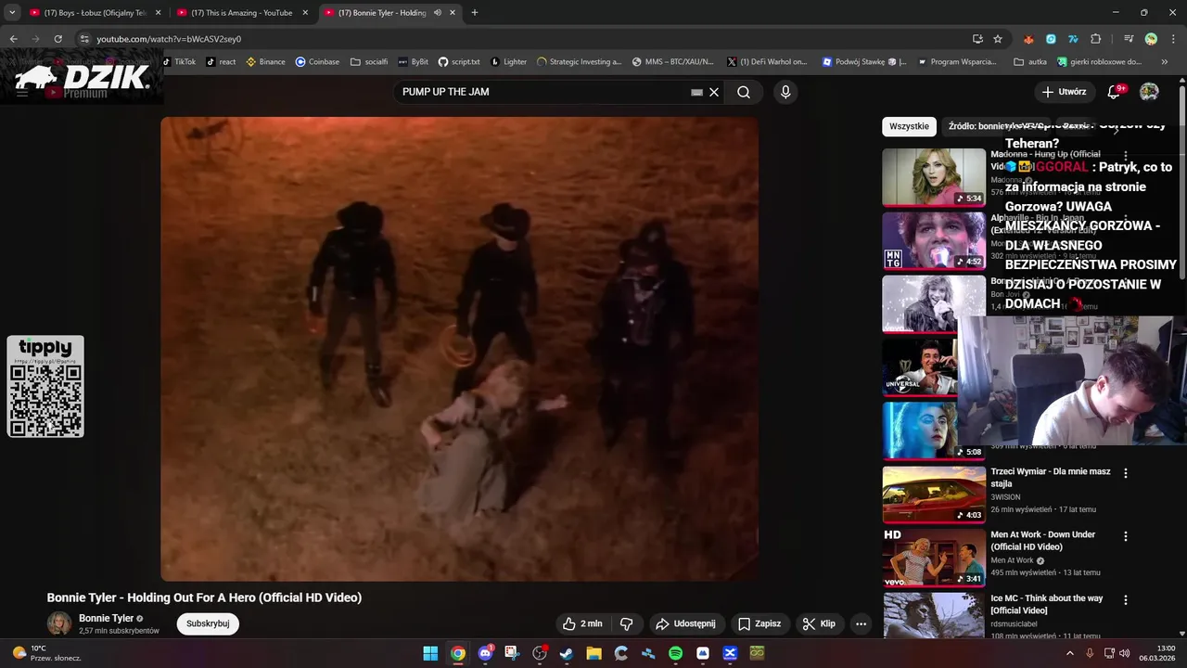
Task: Open the weather widget on taskbar
Action: pyautogui.click(x=46, y=653)
